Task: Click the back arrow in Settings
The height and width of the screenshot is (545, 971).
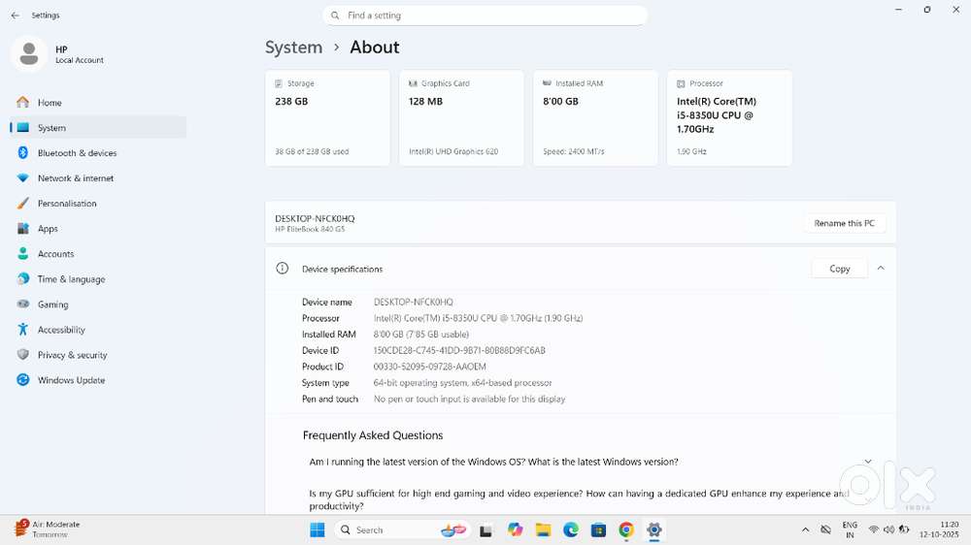Action: click(15, 16)
